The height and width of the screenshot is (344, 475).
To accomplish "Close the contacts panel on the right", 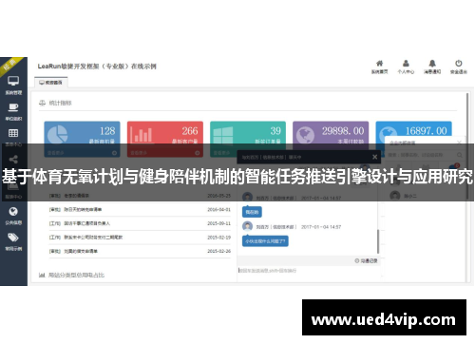I will (x=459, y=142).
